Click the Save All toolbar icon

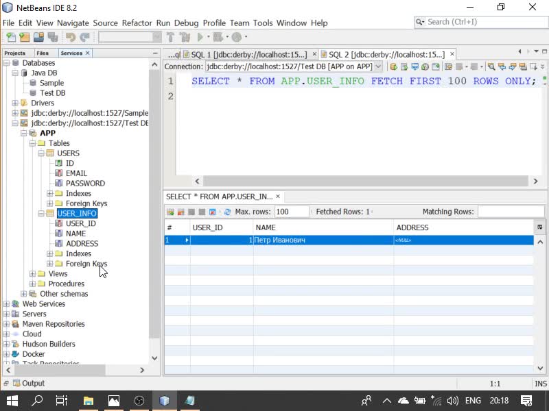(53, 37)
